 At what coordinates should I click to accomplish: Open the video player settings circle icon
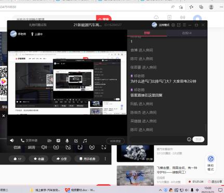coord(92,147)
